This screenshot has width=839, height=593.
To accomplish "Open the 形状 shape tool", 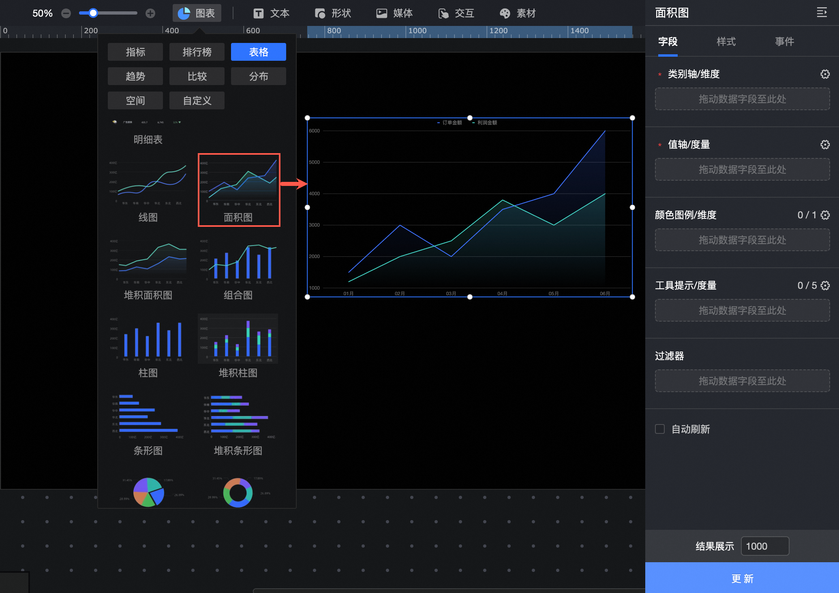I will pyautogui.click(x=333, y=13).
